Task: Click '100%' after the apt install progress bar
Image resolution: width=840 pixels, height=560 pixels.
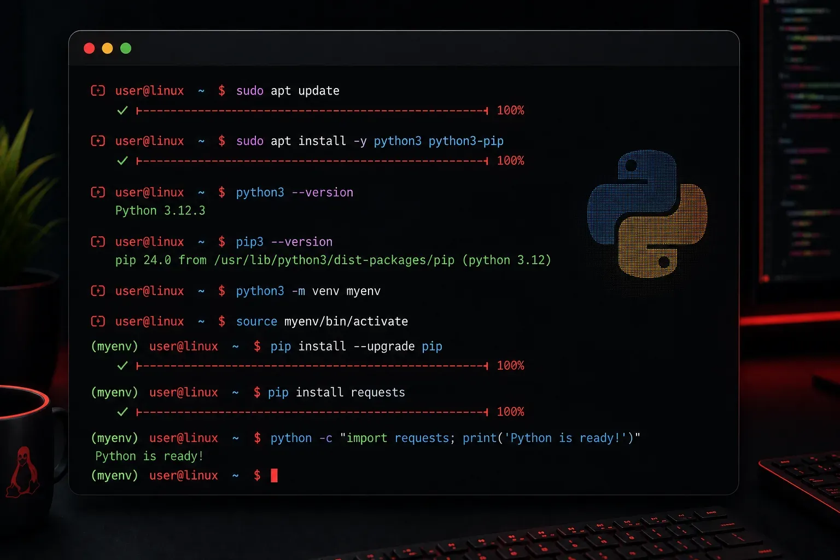Action: tap(510, 161)
